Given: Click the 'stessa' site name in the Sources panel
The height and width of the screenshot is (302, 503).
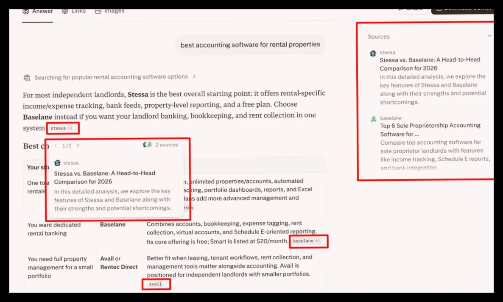Looking at the screenshot, I should pyautogui.click(x=387, y=52).
